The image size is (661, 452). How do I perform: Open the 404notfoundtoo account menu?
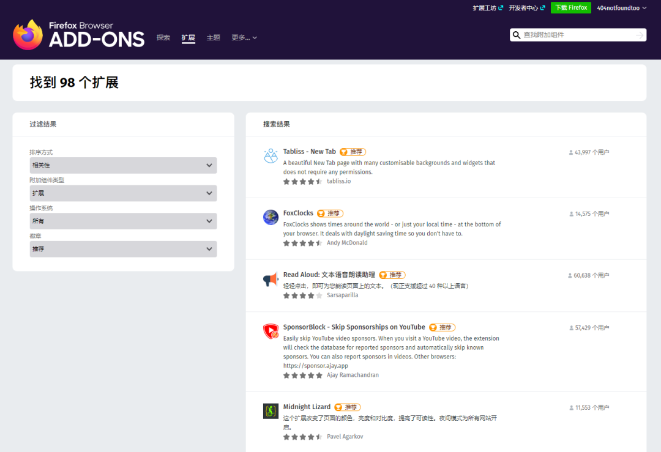(621, 8)
